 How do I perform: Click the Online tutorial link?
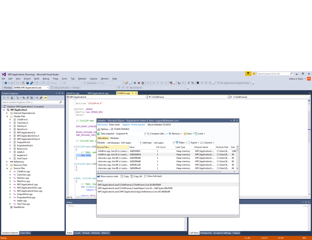(138, 125)
